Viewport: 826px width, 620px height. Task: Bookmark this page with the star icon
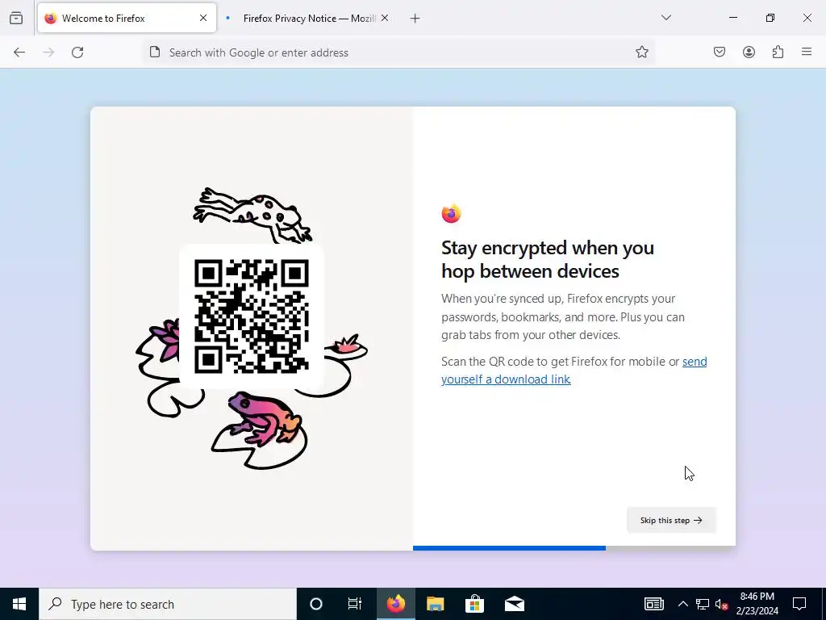pos(641,52)
